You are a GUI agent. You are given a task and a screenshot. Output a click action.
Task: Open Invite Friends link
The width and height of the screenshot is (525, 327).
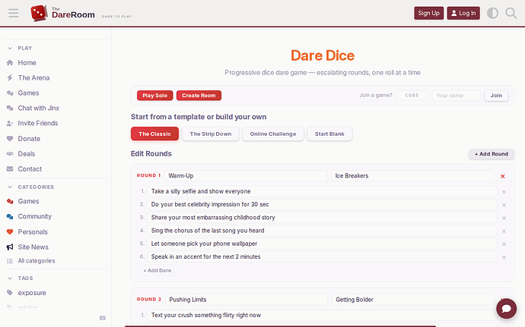38,123
